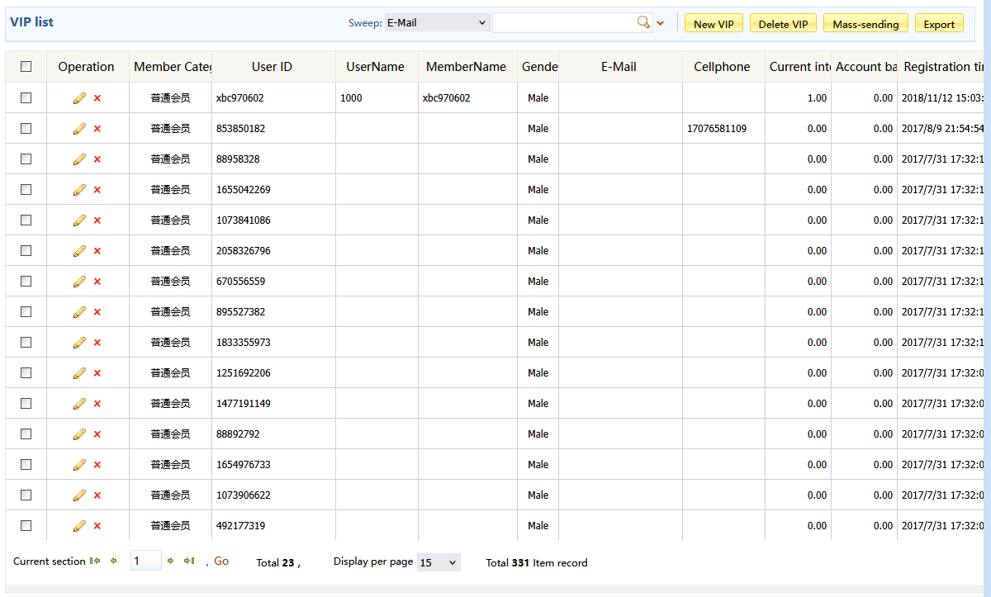The image size is (991, 597).
Task: Select checkbox for user 1654976733
Action: pyautogui.click(x=26, y=465)
